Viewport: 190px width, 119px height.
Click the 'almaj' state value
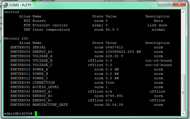[98, 25]
